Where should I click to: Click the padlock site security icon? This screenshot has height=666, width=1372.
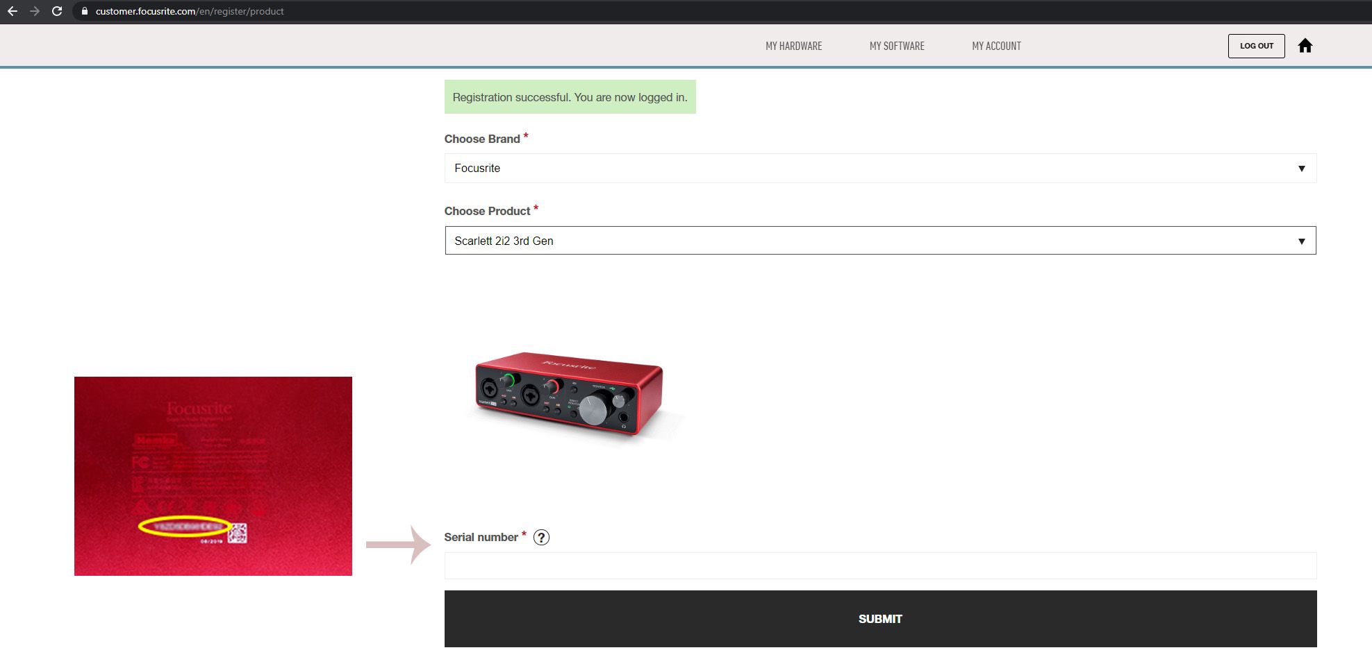tap(85, 11)
